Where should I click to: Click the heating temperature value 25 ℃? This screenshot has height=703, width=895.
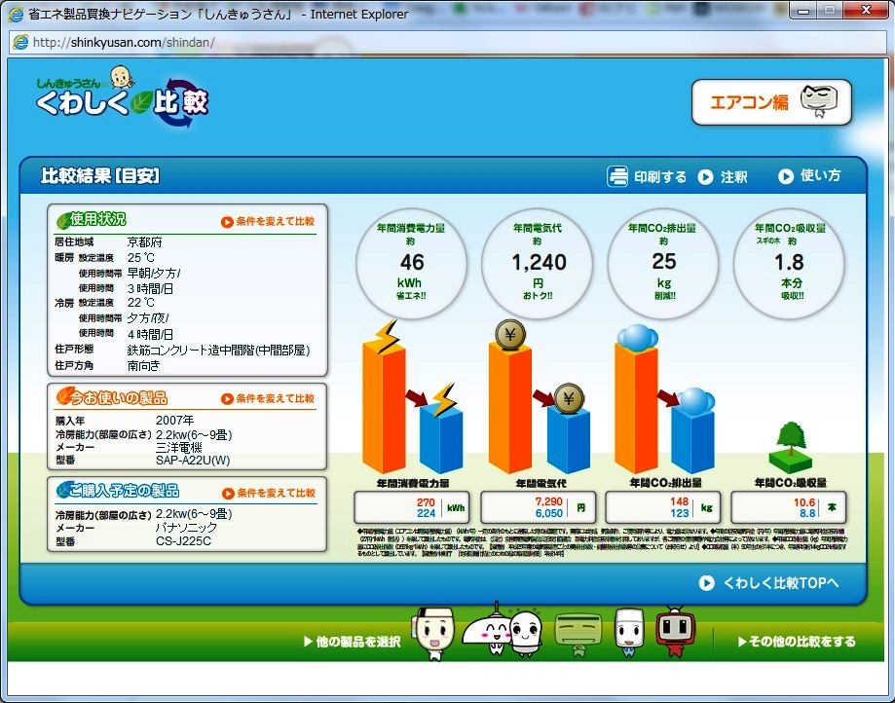pos(141,258)
